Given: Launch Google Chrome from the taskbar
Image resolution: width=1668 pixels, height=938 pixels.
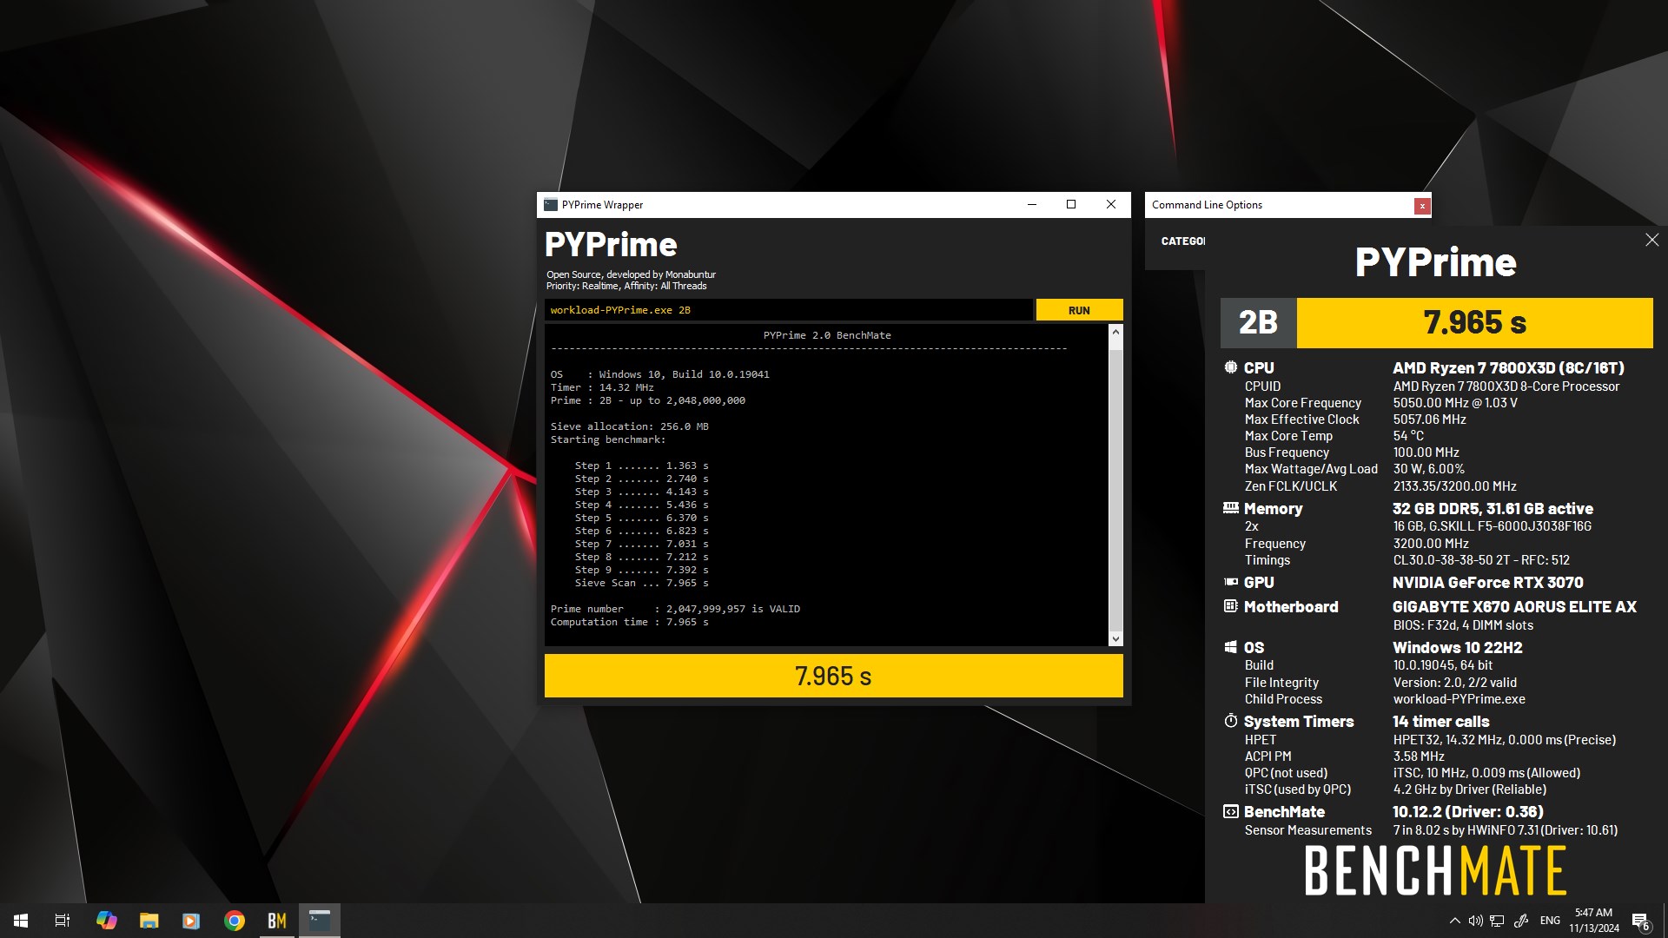Looking at the screenshot, I should pyautogui.click(x=234, y=921).
